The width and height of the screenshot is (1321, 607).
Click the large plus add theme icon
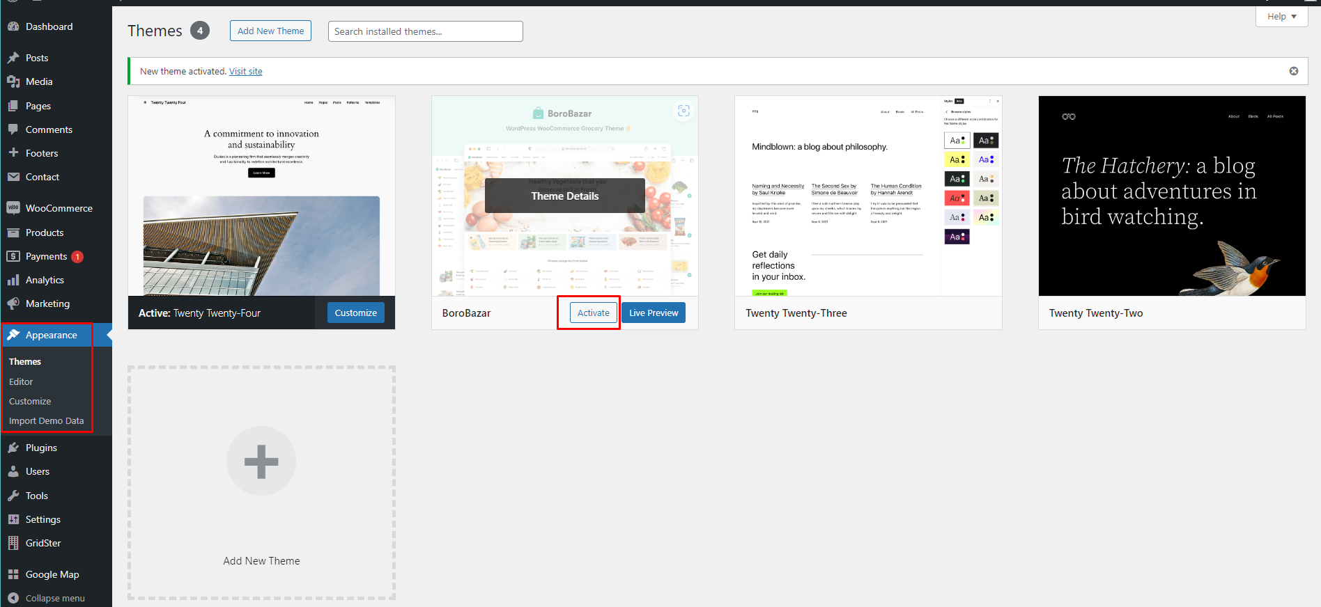(x=261, y=461)
